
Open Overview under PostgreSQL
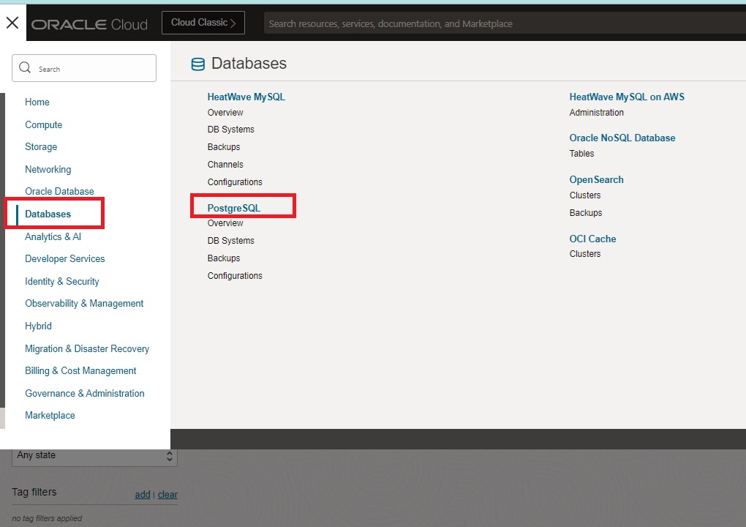(225, 223)
